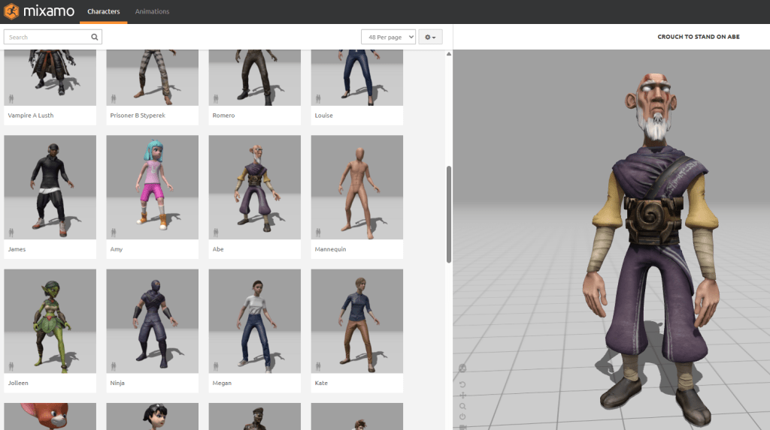Choose the Jolleen character thumbnail
This screenshot has height=430, width=770.
click(50, 320)
